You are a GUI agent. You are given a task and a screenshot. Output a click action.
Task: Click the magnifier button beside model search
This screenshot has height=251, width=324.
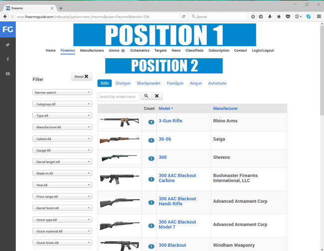point(146,96)
